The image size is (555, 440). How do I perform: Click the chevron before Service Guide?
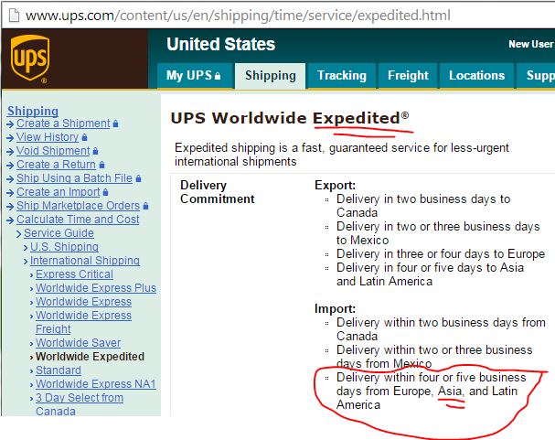pyautogui.click(x=19, y=234)
